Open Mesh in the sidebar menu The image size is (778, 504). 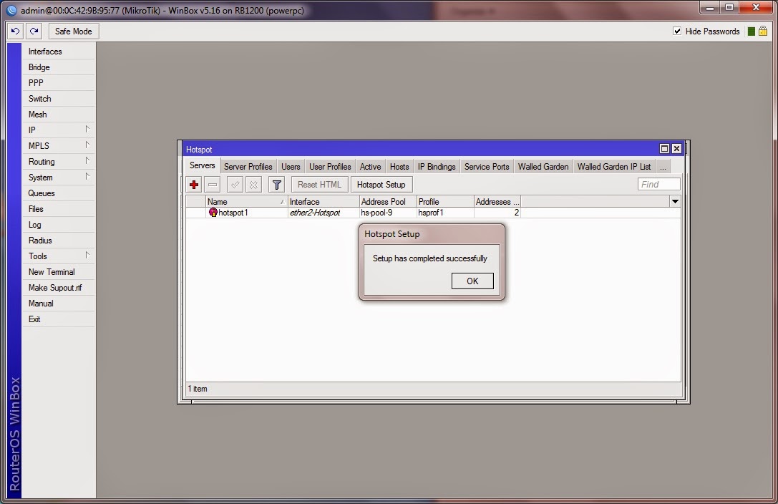[59, 114]
